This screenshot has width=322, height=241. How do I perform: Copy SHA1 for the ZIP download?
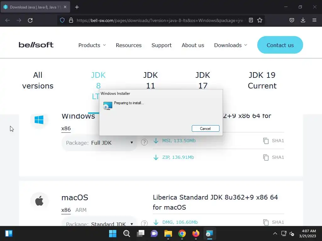tap(274, 158)
